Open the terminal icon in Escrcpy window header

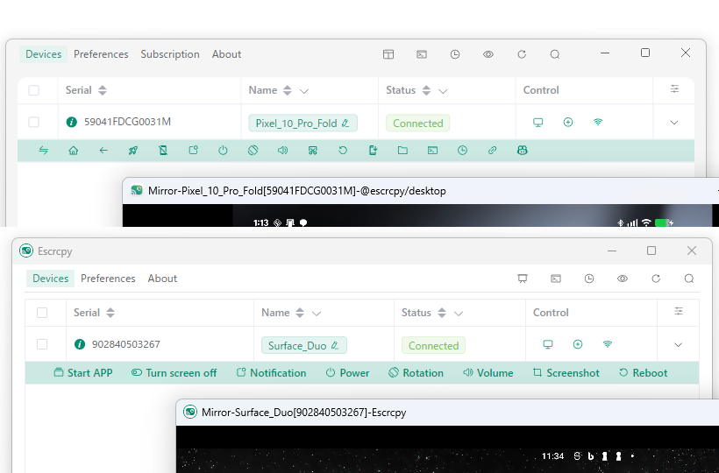tap(556, 279)
